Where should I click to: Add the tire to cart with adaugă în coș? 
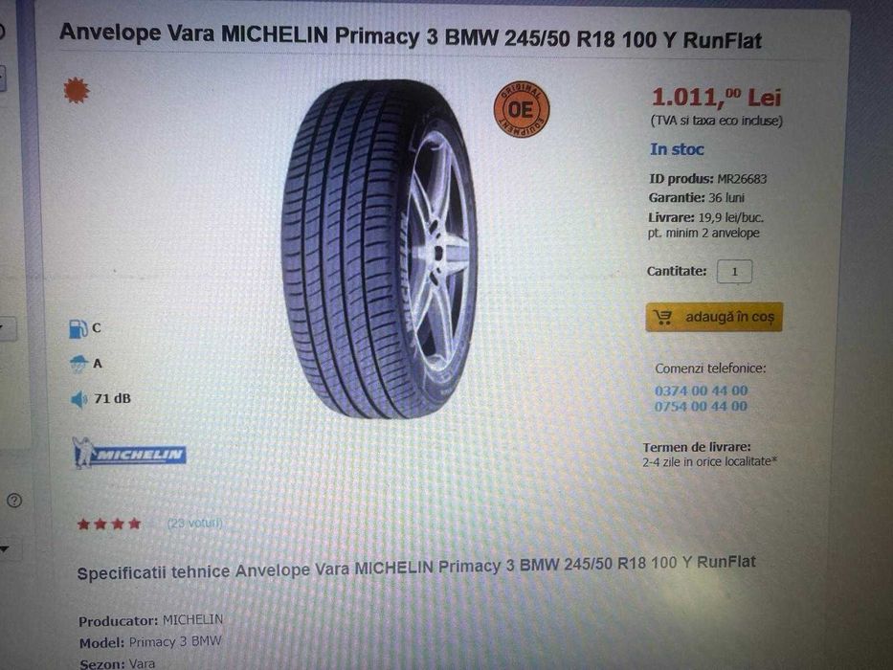714,317
